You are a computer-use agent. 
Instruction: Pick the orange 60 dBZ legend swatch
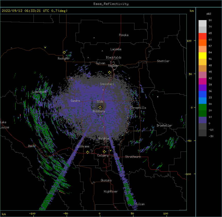(x=202, y=43)
